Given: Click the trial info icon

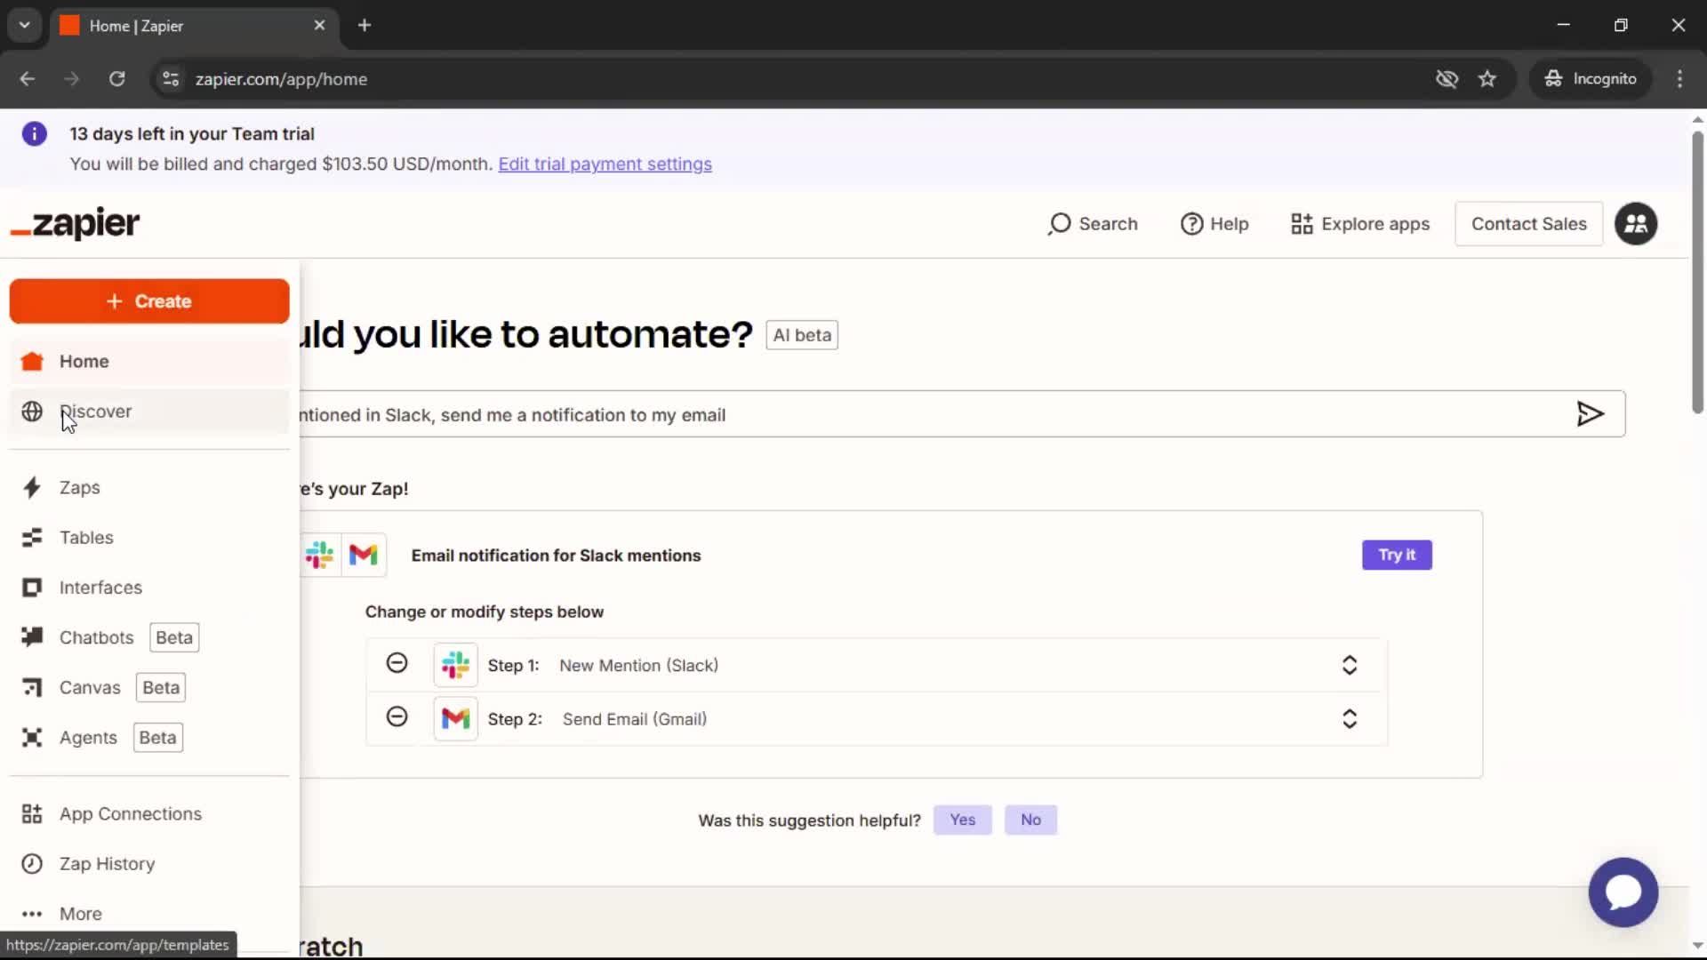Looking at the screenshot, I should coord(35,134).
